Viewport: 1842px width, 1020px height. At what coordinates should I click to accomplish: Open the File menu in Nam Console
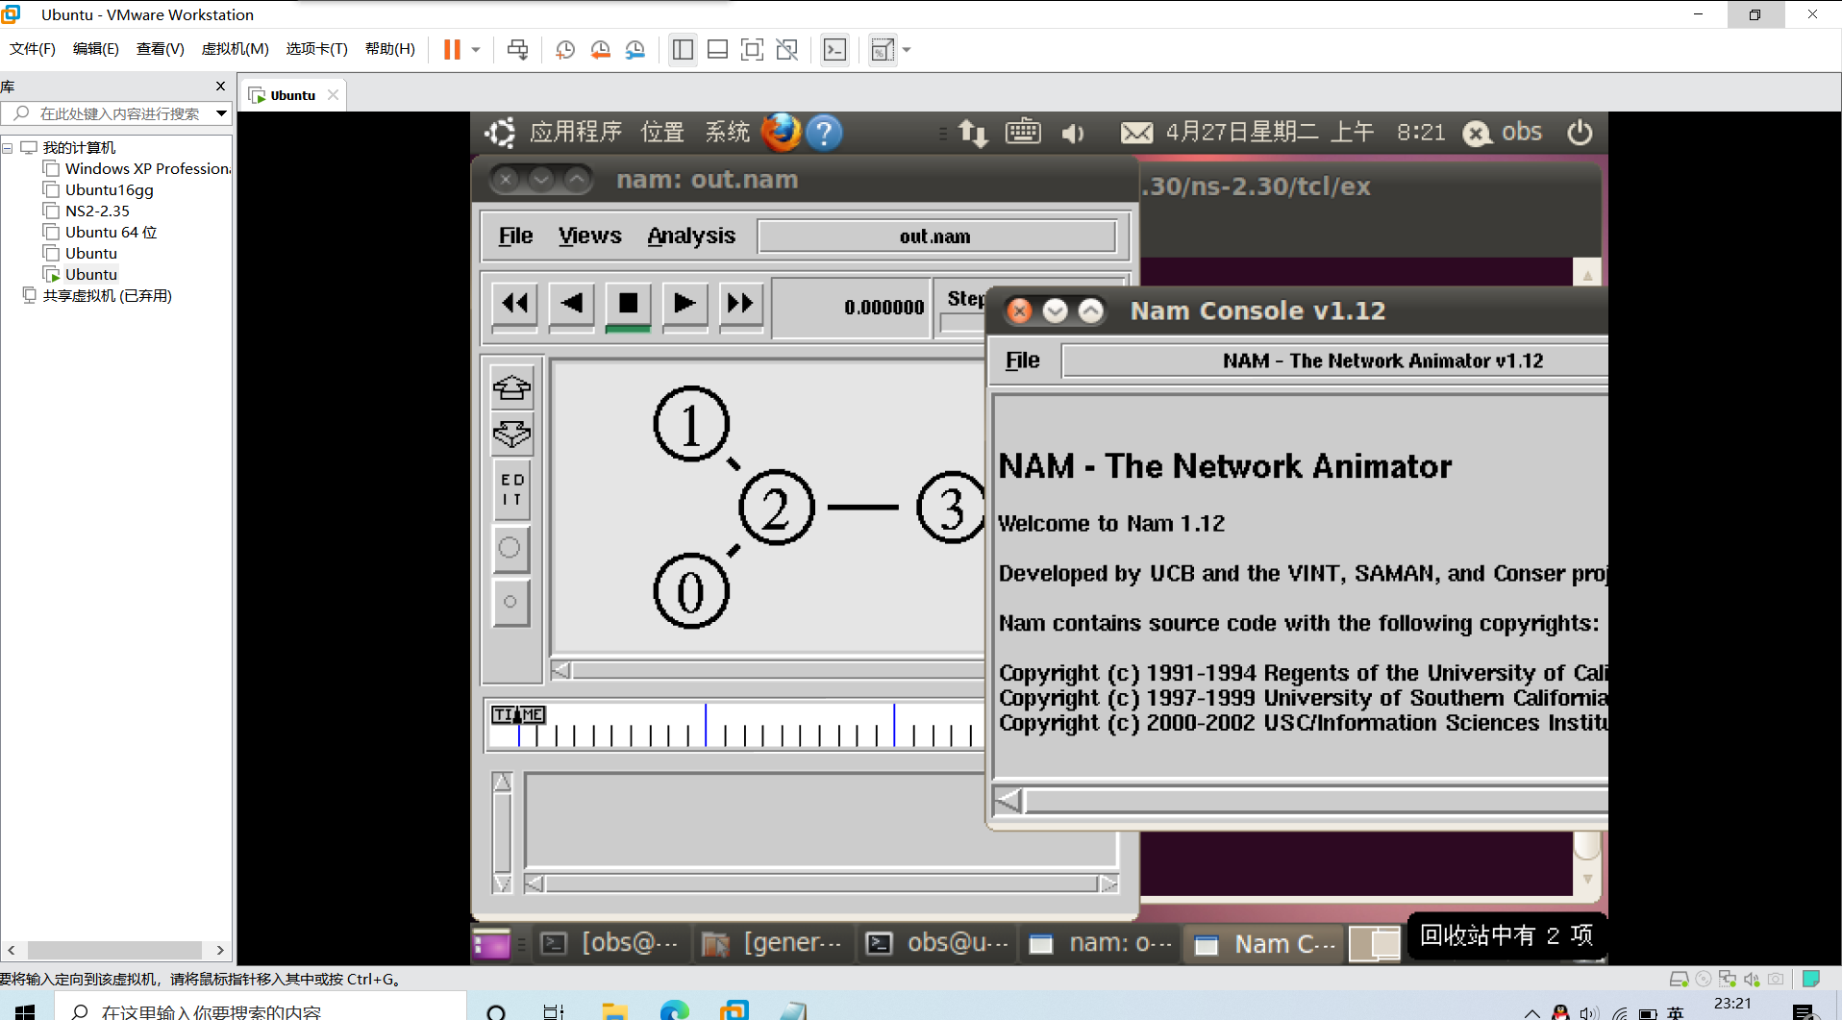pos(1021,360)
